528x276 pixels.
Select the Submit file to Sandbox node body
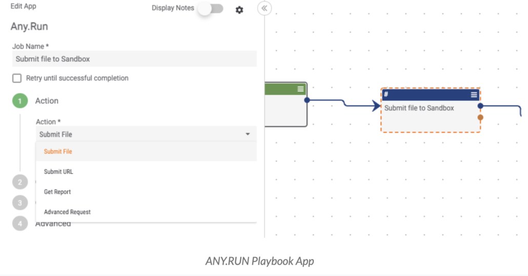[x=431, y=116]
